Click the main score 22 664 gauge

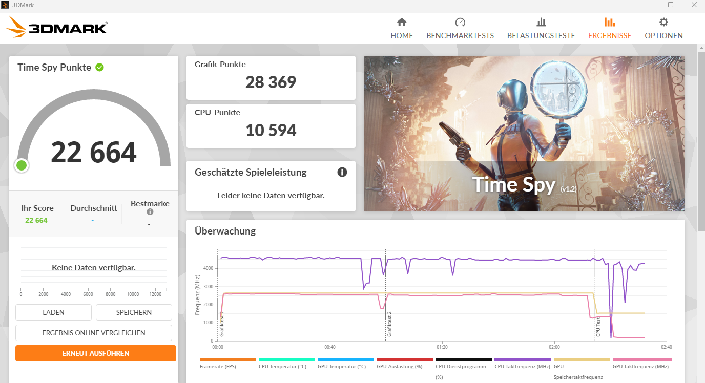point(94,152)
